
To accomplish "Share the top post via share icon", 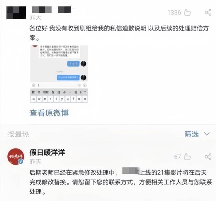I will (x=208, y=12).
